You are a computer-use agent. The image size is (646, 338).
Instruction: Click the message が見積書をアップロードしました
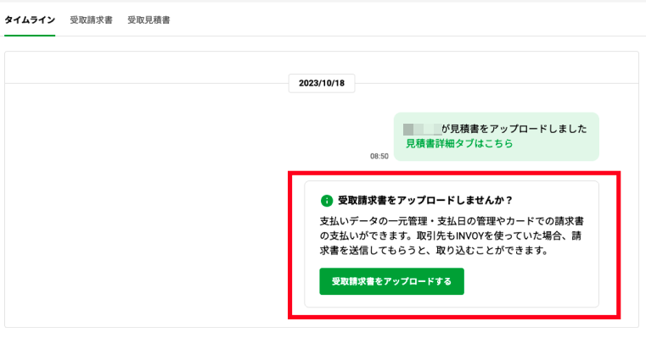click(514, 129)
